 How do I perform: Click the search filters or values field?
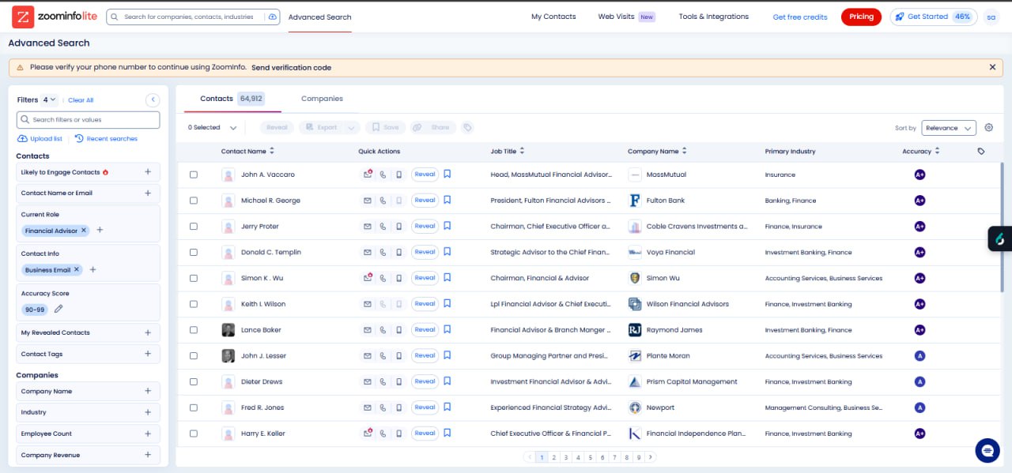(x=89, y=120)
